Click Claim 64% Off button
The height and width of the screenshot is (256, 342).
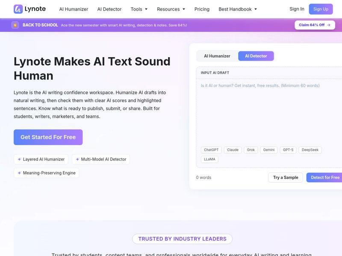point(315,25)
